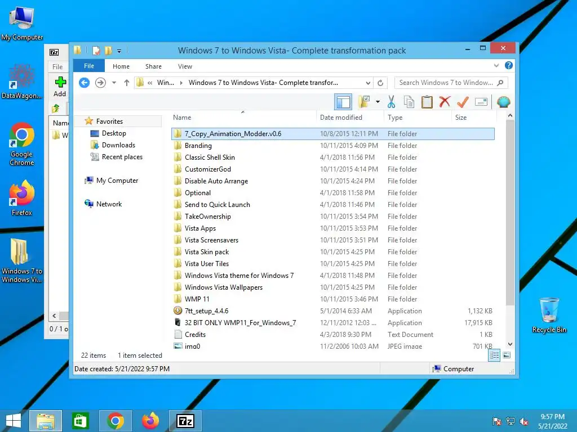Viewport: 577px width, 432px height.
Task: Click Add button in 7-Zip window
Action: (x=60, y=87)
